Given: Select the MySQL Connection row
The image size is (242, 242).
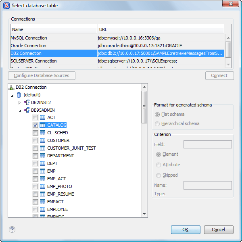Looking at the screenshot, I should (x=117, y=38).
